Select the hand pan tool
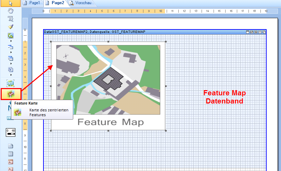This screenshot has height=171, width=281. [x=11, y=11]
